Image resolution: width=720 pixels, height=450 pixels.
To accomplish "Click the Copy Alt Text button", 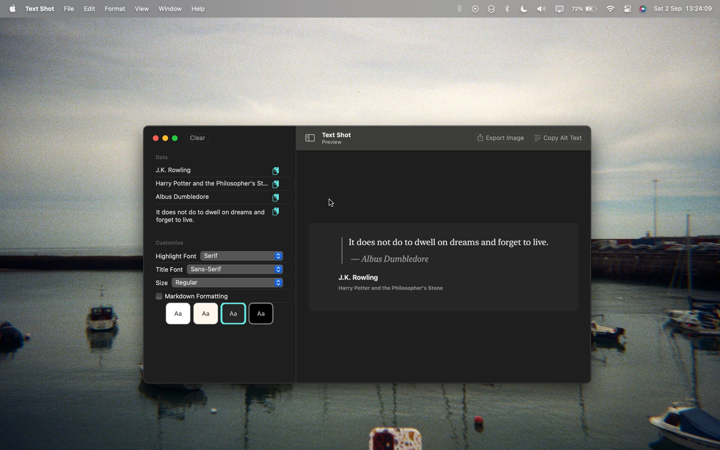I will (x=558, y=138).
